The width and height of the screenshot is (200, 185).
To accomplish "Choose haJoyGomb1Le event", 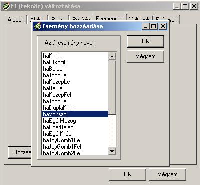I will 75,140.
